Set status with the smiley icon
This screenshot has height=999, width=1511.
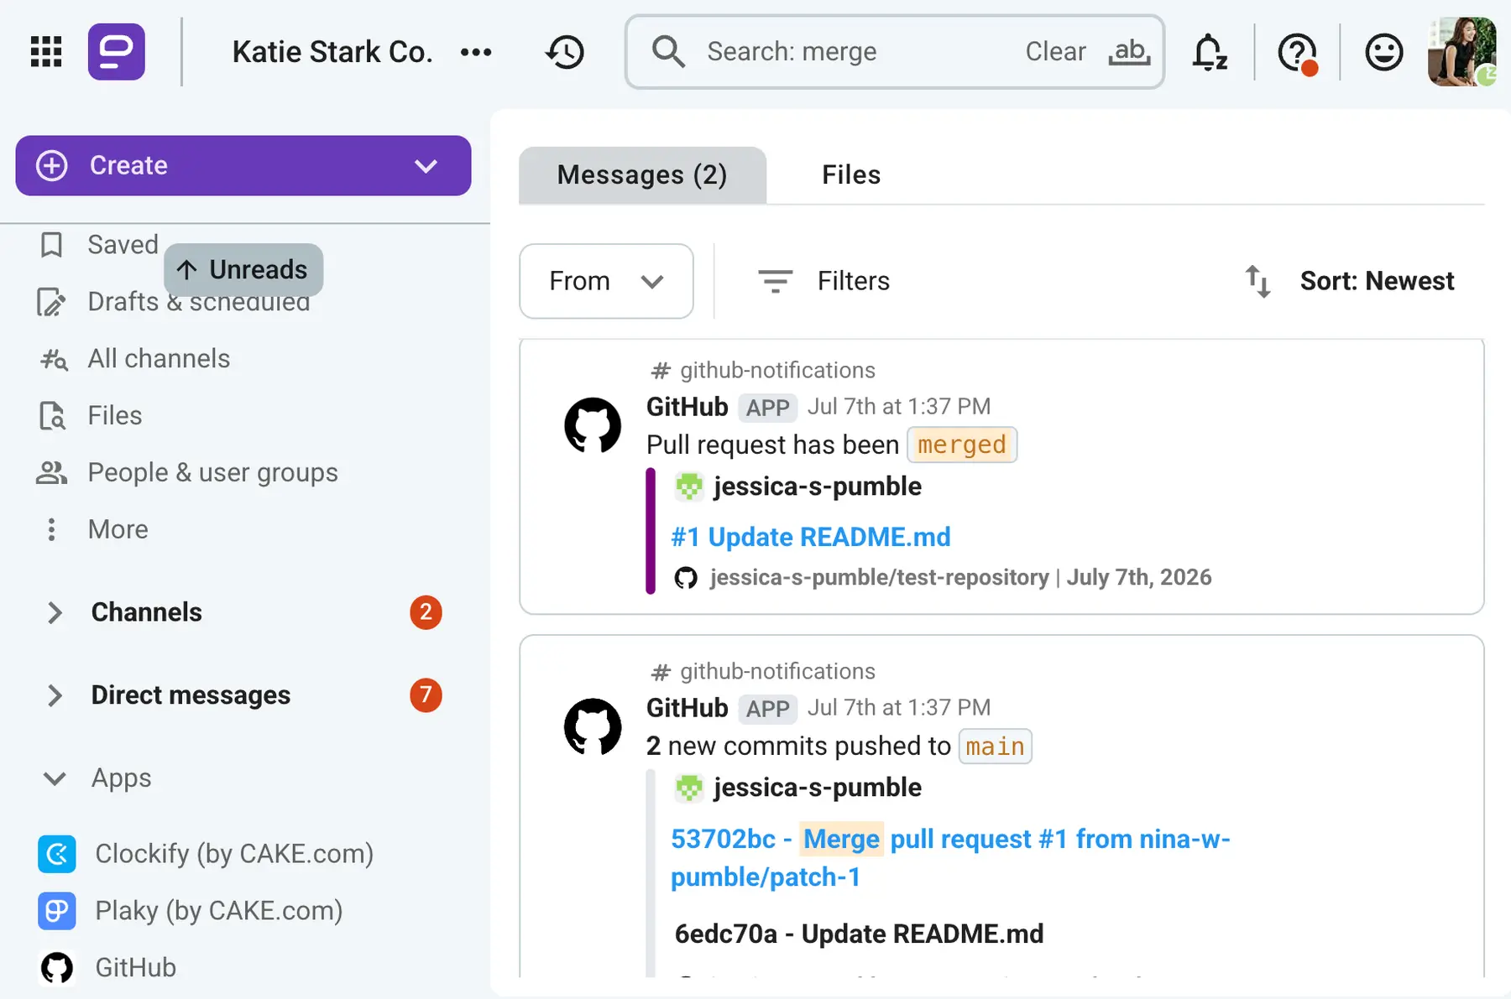[x=1383, y=52]
